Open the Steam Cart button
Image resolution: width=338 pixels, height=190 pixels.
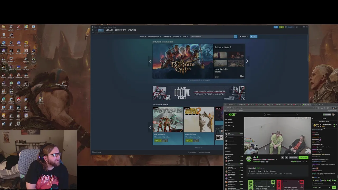click(253, 36)
